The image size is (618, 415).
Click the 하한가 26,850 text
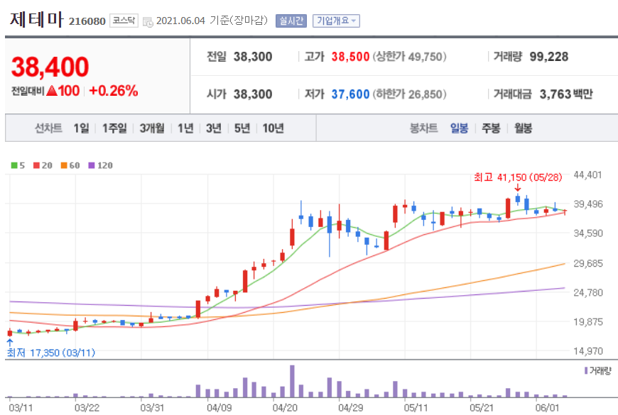[x=409, y=94]
